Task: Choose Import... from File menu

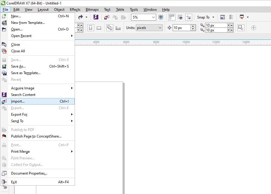Action: 37,101
